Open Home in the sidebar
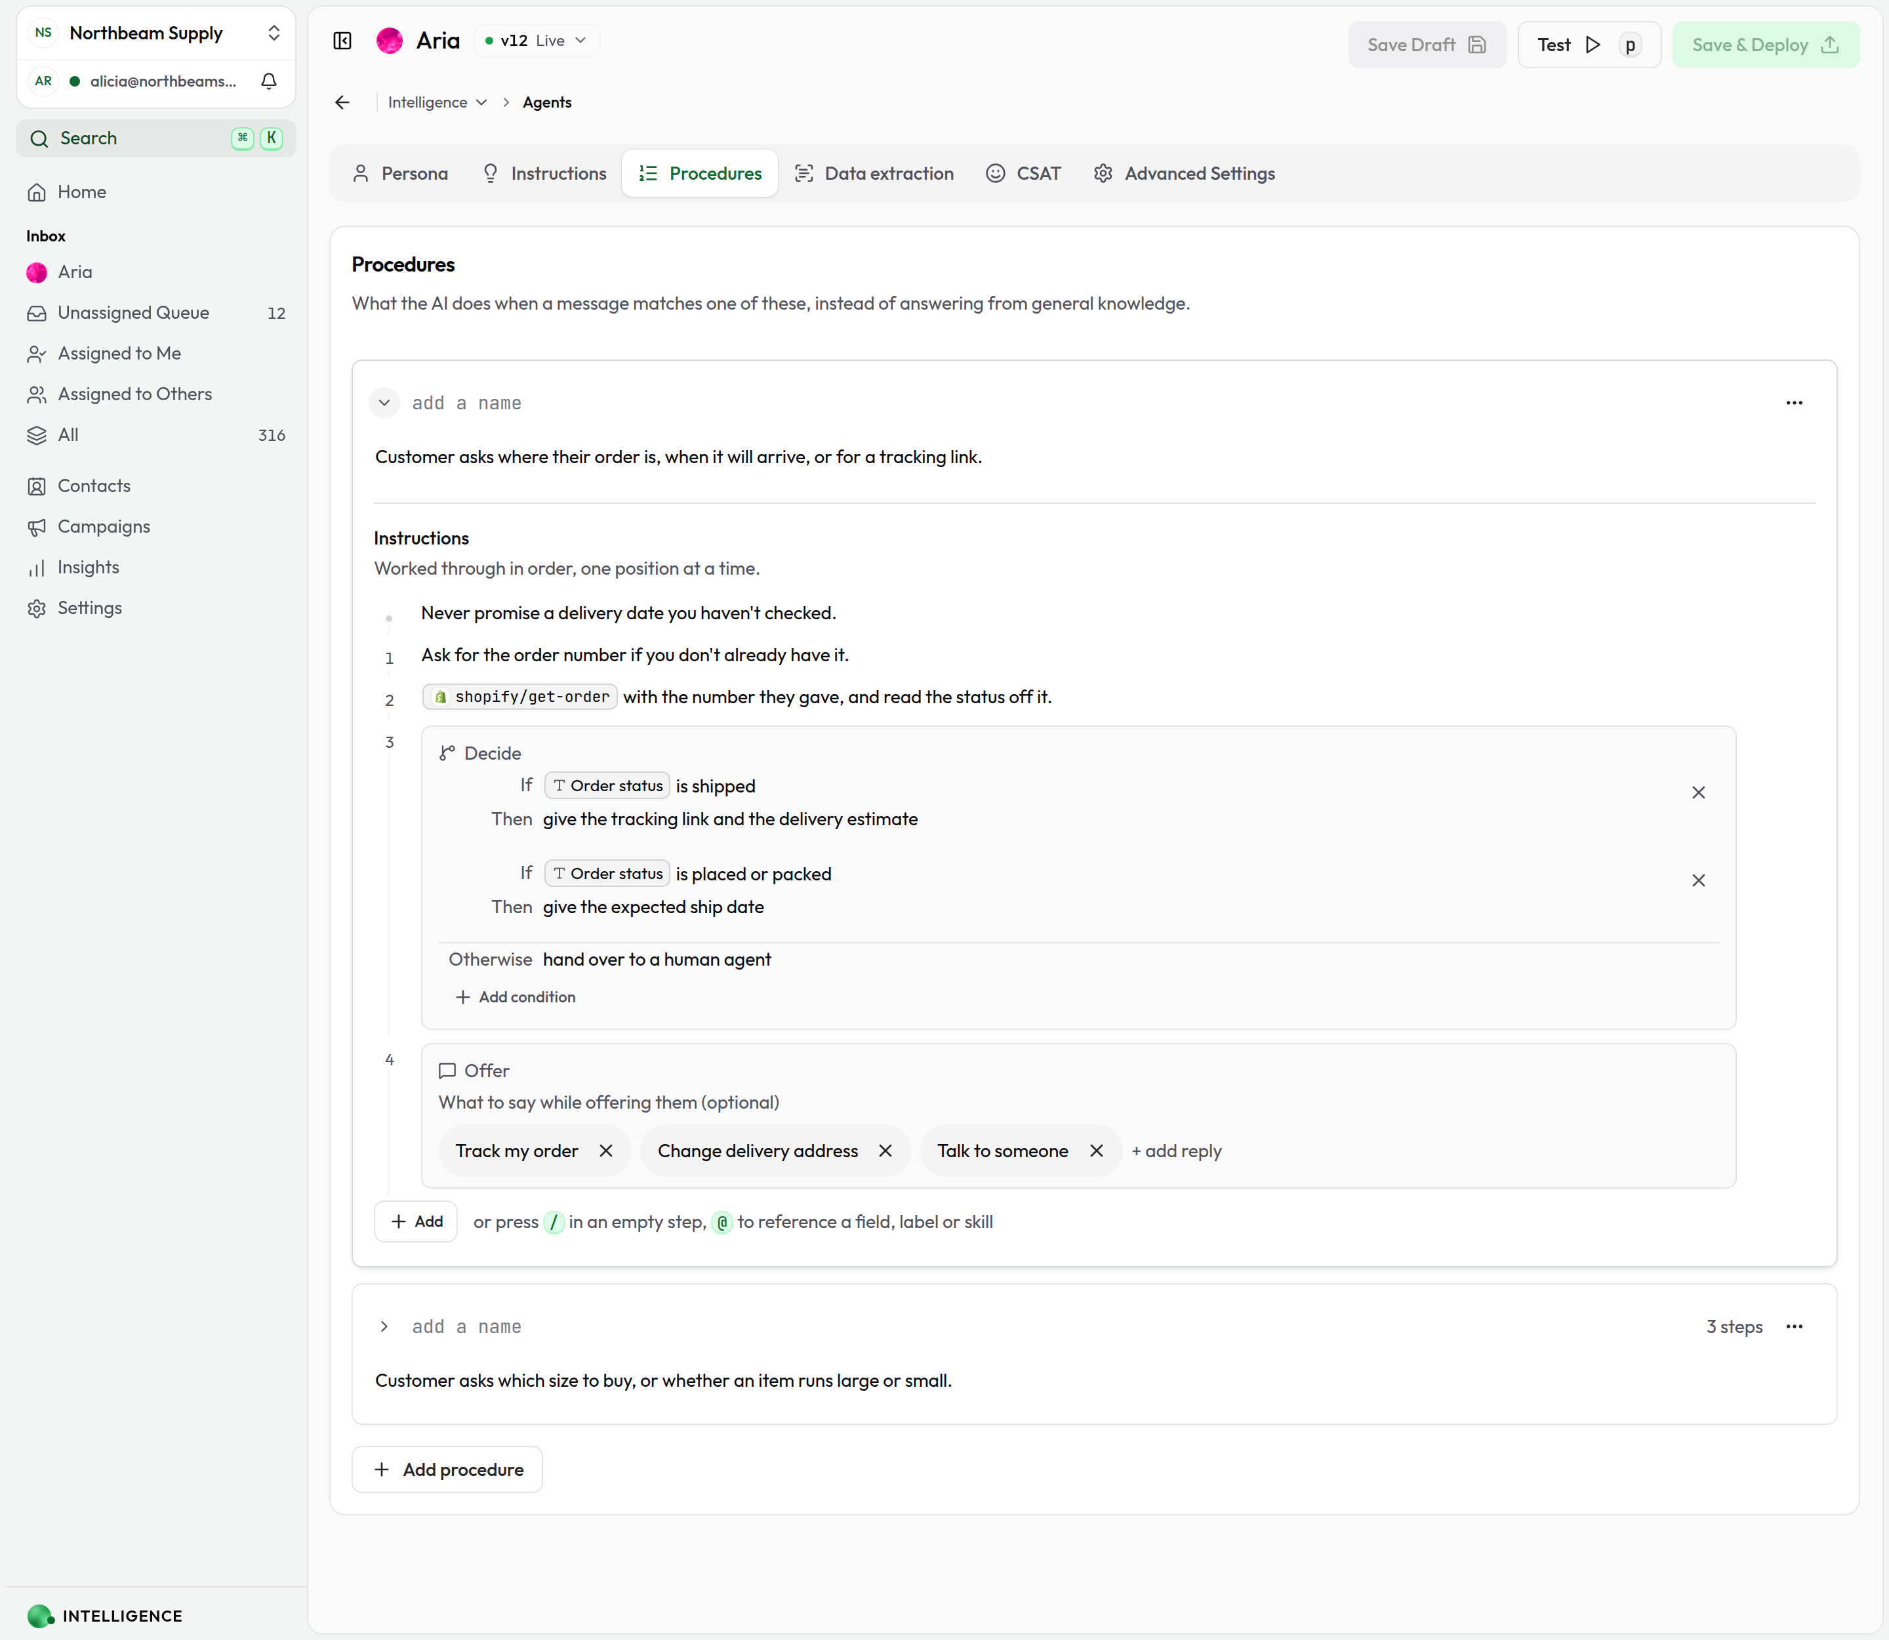Screen dimensions: 1889x1640 pos(155,192)
